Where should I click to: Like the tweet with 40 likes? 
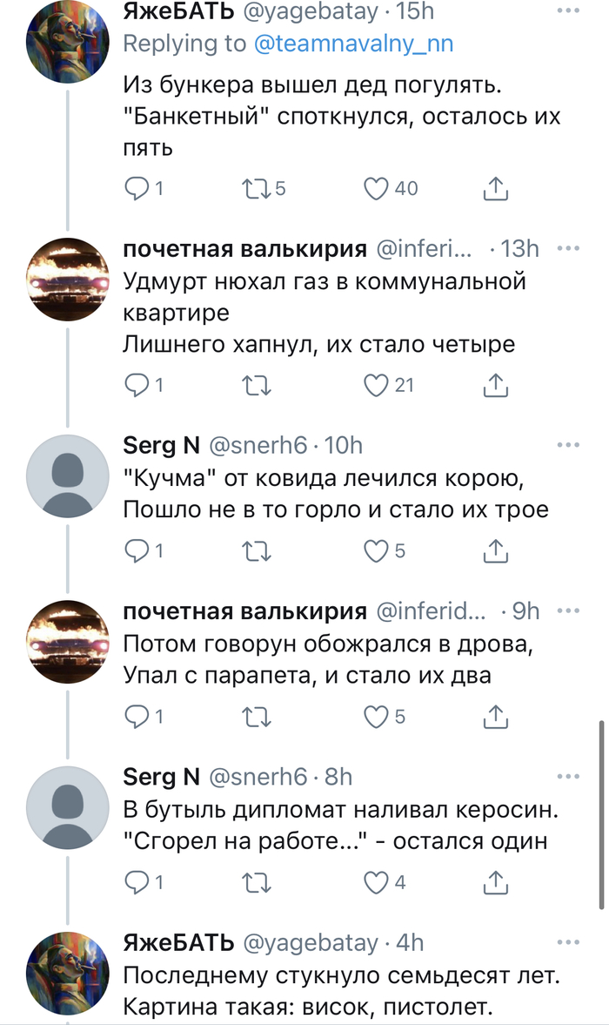pyautogui.click(x=375, y=188)
